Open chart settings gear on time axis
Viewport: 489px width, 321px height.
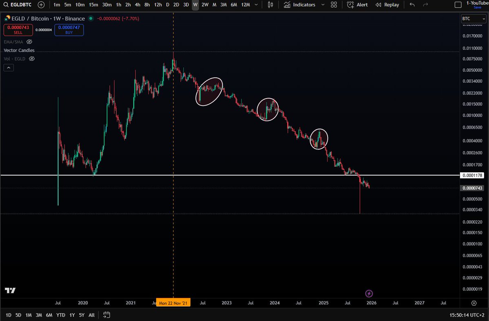tap(474, 303)
